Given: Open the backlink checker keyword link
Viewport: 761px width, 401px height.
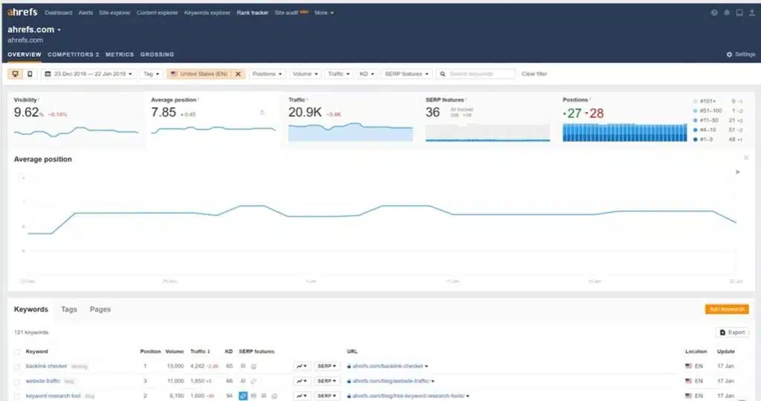Looking at the screenshot, I should [46, 366].
